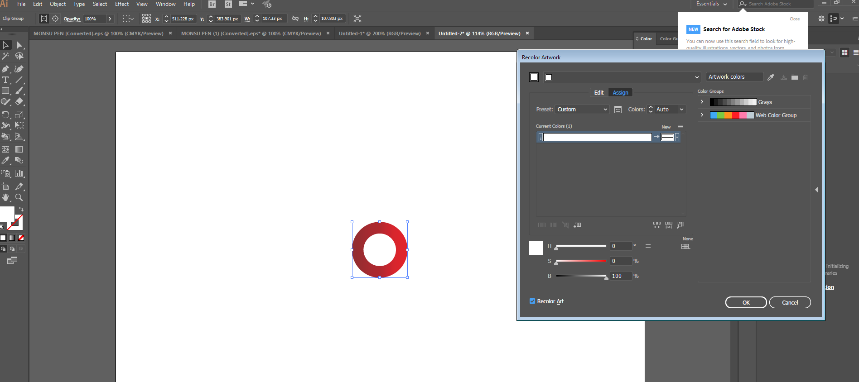Switch to Draw Normal mode
Image resolution: width=859 pixels, height=382 pixels.
coord(3,249)
